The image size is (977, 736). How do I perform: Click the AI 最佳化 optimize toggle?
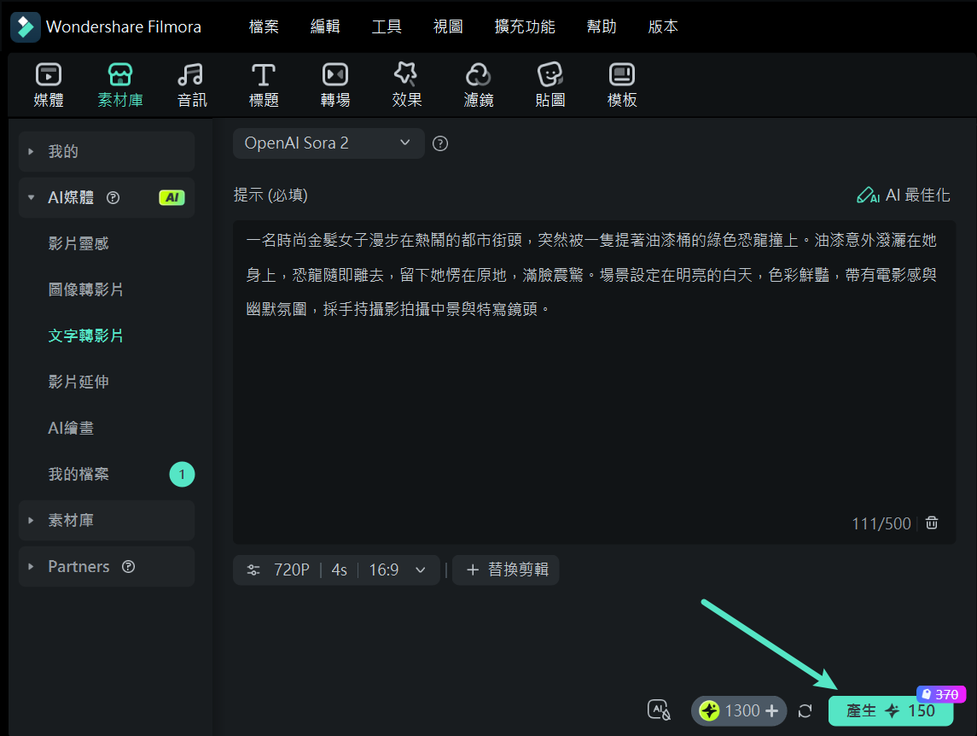(x=903, y=195)
